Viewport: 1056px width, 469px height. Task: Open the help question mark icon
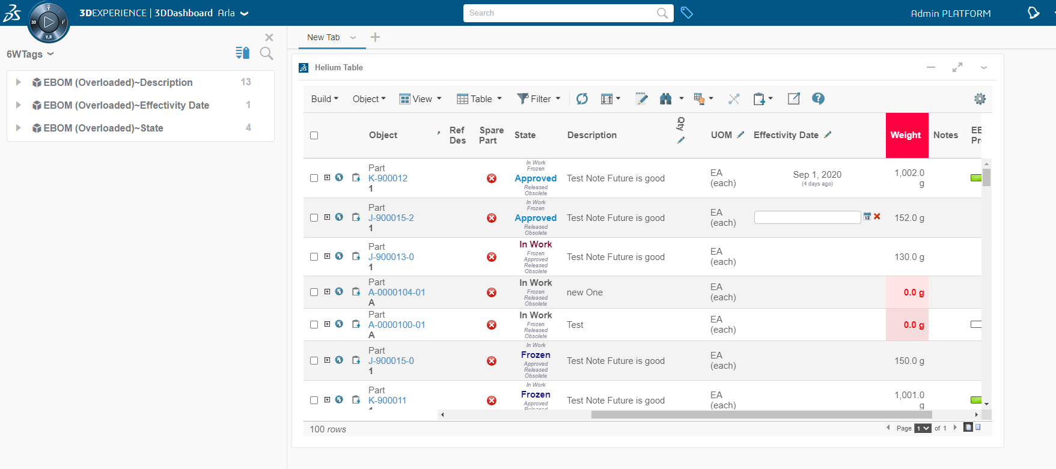818,98
